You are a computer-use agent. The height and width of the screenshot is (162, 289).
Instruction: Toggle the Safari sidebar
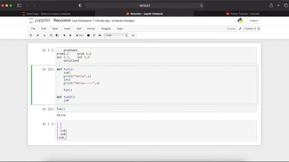click(x=19, y=5)
